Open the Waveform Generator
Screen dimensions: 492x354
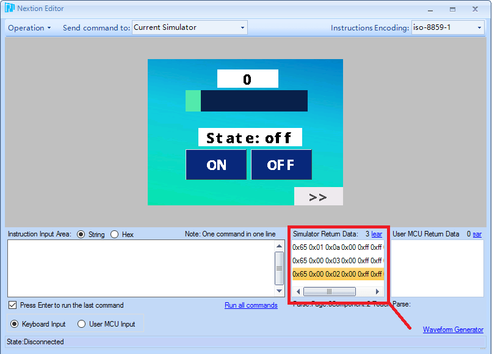(x=453, y=329)
